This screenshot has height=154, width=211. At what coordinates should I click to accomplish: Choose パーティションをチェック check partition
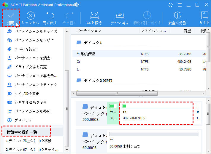point(32,85)
